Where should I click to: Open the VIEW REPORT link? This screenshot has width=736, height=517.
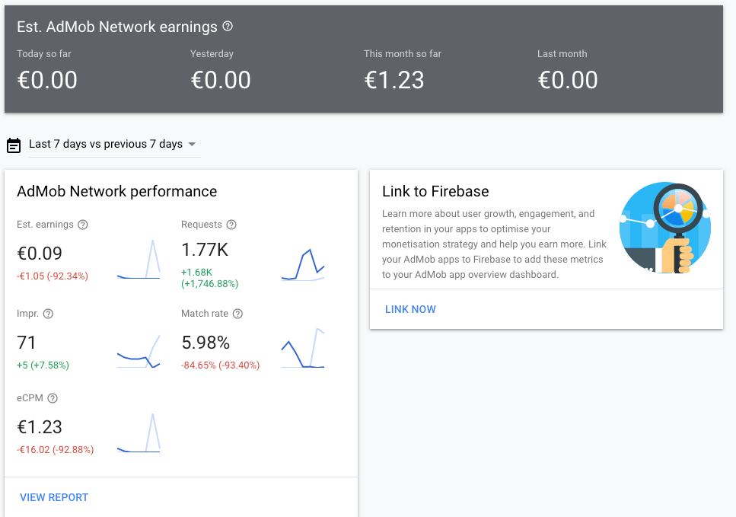click(54, 497)
